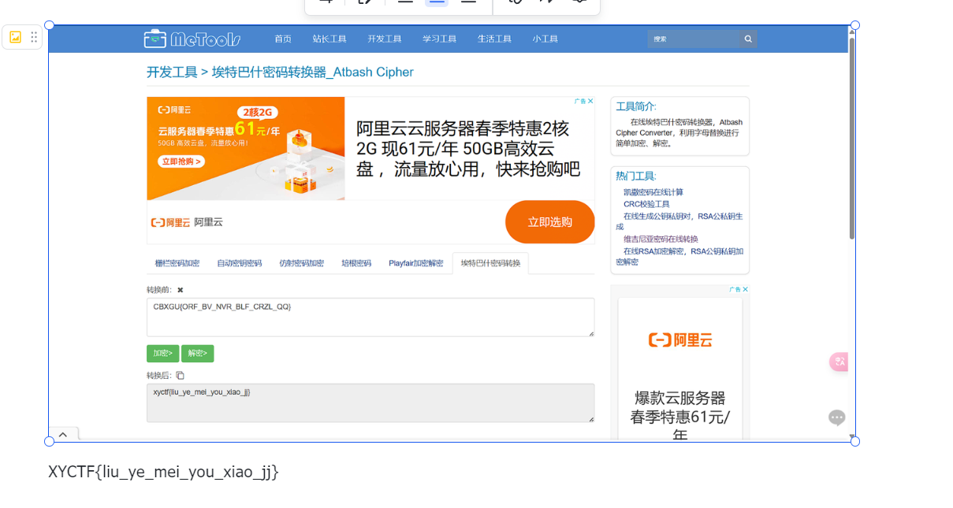The width and height of the screenshot is (953, 508).
Task: Switch to Playfair加密解密 tab
Action: click(x=416, y=263)
